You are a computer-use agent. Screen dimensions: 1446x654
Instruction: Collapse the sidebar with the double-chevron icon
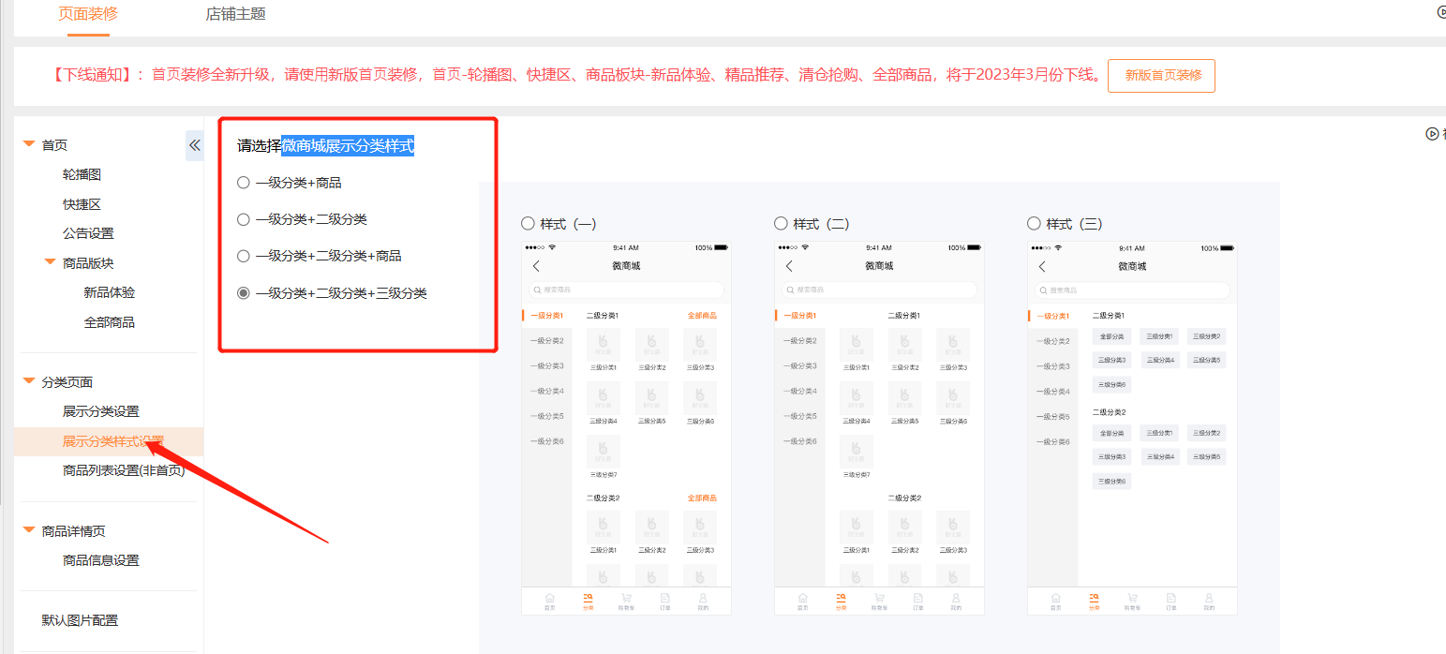[x=194, y=145]
